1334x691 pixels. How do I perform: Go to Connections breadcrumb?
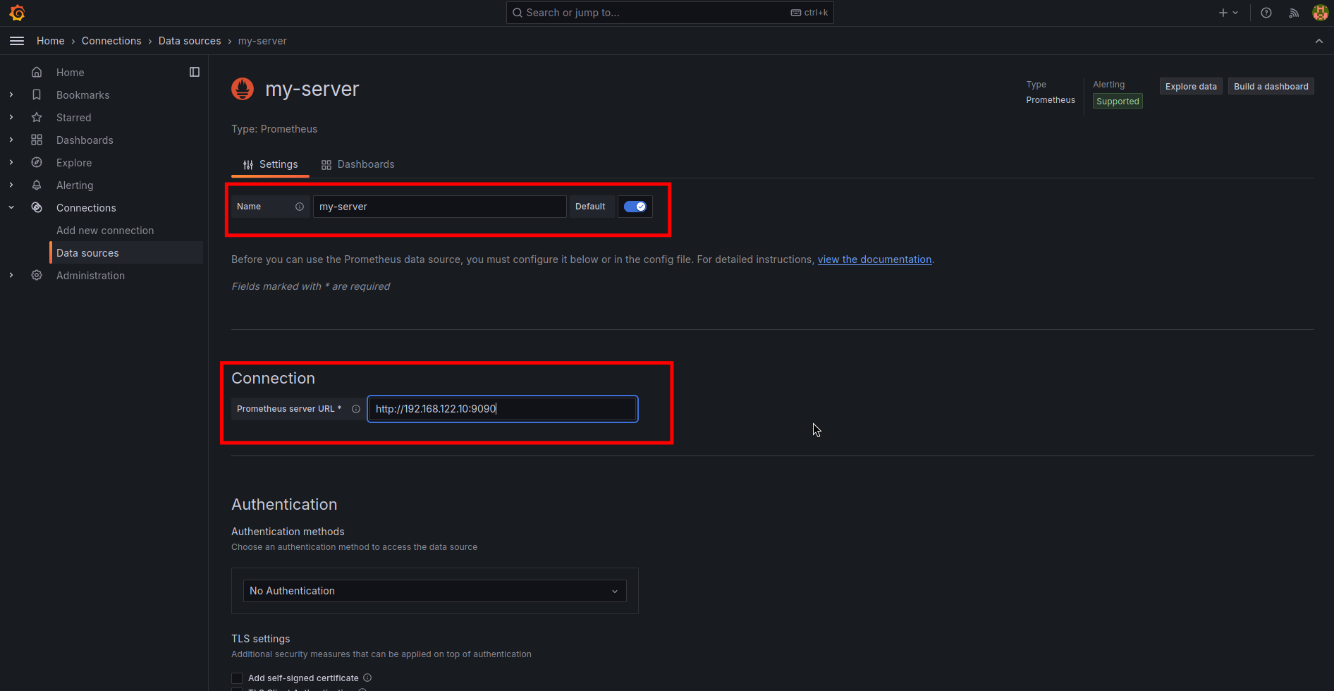(111, 41)
